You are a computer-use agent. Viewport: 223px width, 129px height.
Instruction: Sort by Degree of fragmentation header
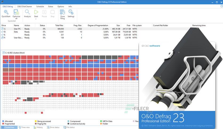coord(98,25)
